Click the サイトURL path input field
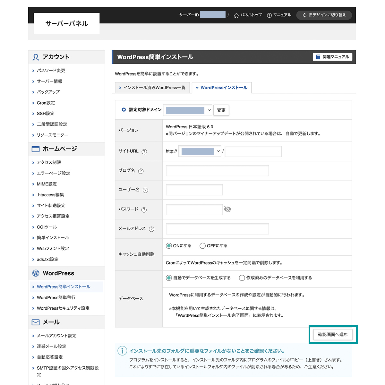The width and height of the screenshot is (385, 385). point(253,151)
